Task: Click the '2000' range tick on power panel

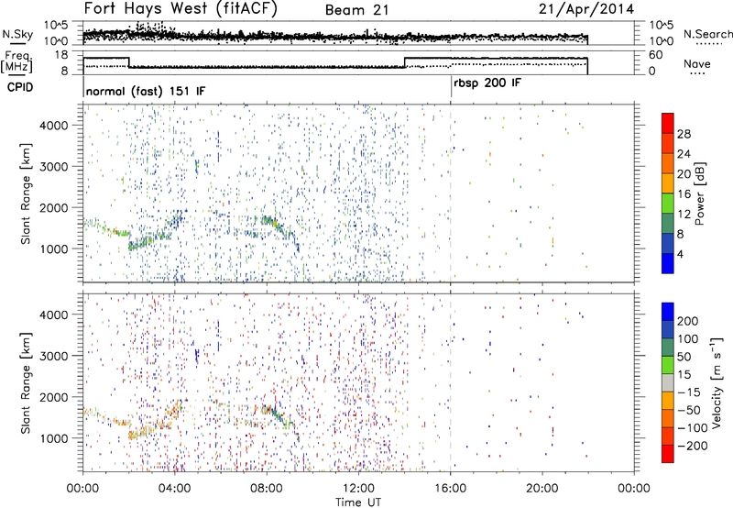Action: click(53, 207)
